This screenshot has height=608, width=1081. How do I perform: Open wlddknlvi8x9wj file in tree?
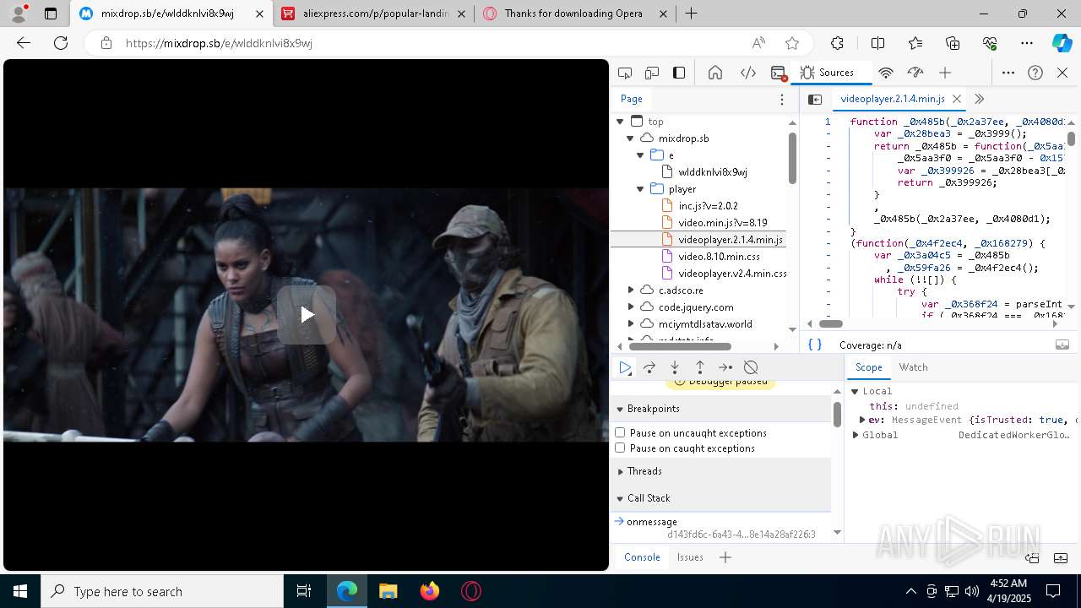tap(712, 172)
